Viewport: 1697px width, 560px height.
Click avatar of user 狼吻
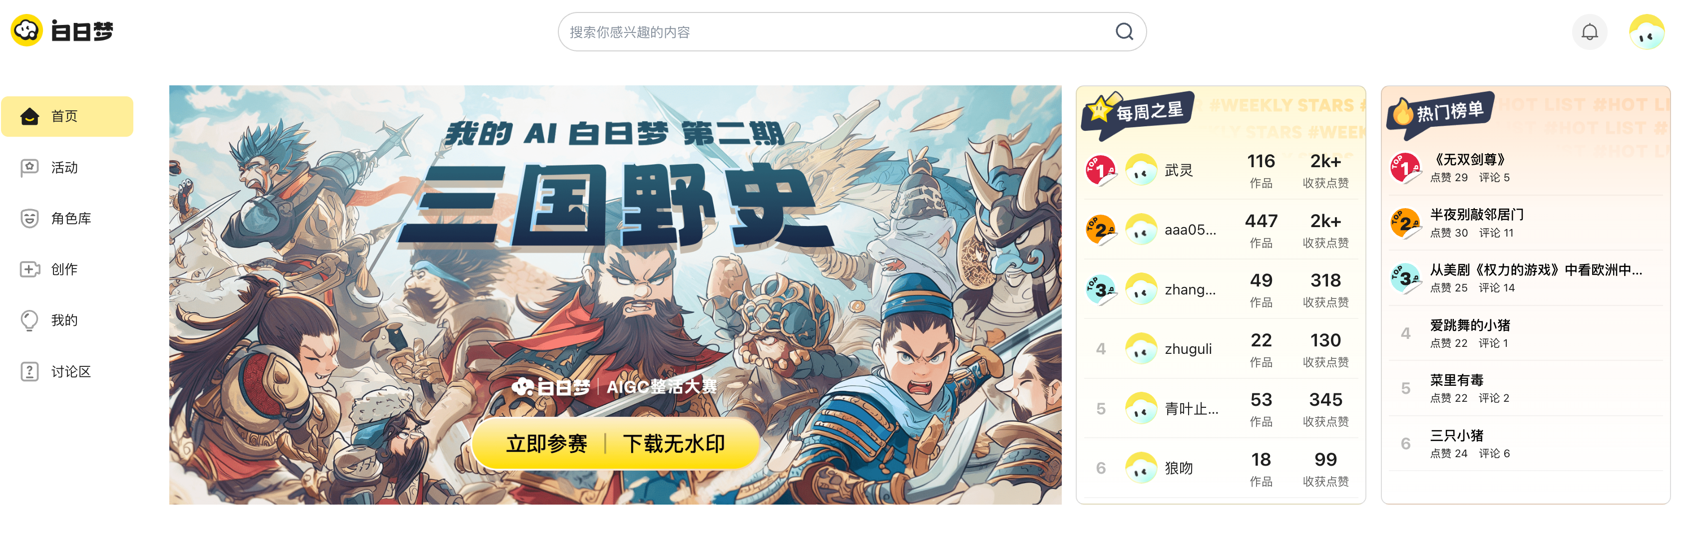(x=1141, y=468)
